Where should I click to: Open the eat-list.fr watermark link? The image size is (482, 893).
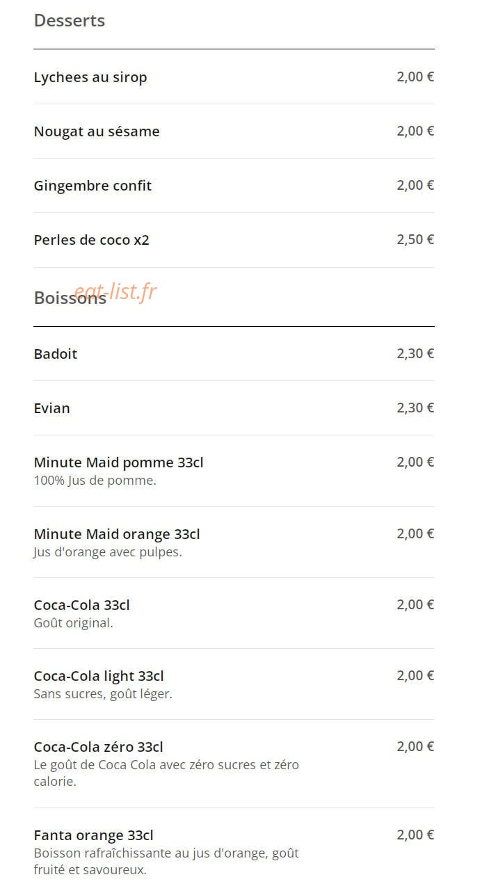coord(115,291)
